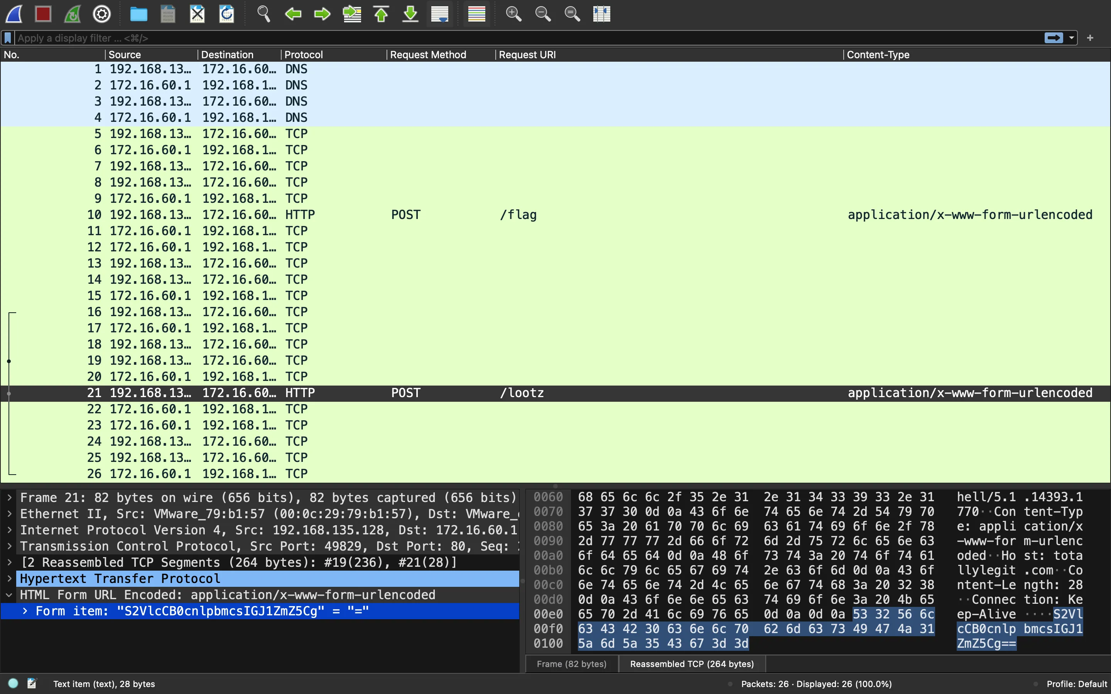The width and height of the screenshot is (1111, 694).
Task: Sort by Request URI column header
Action: (x=670, y=55)
